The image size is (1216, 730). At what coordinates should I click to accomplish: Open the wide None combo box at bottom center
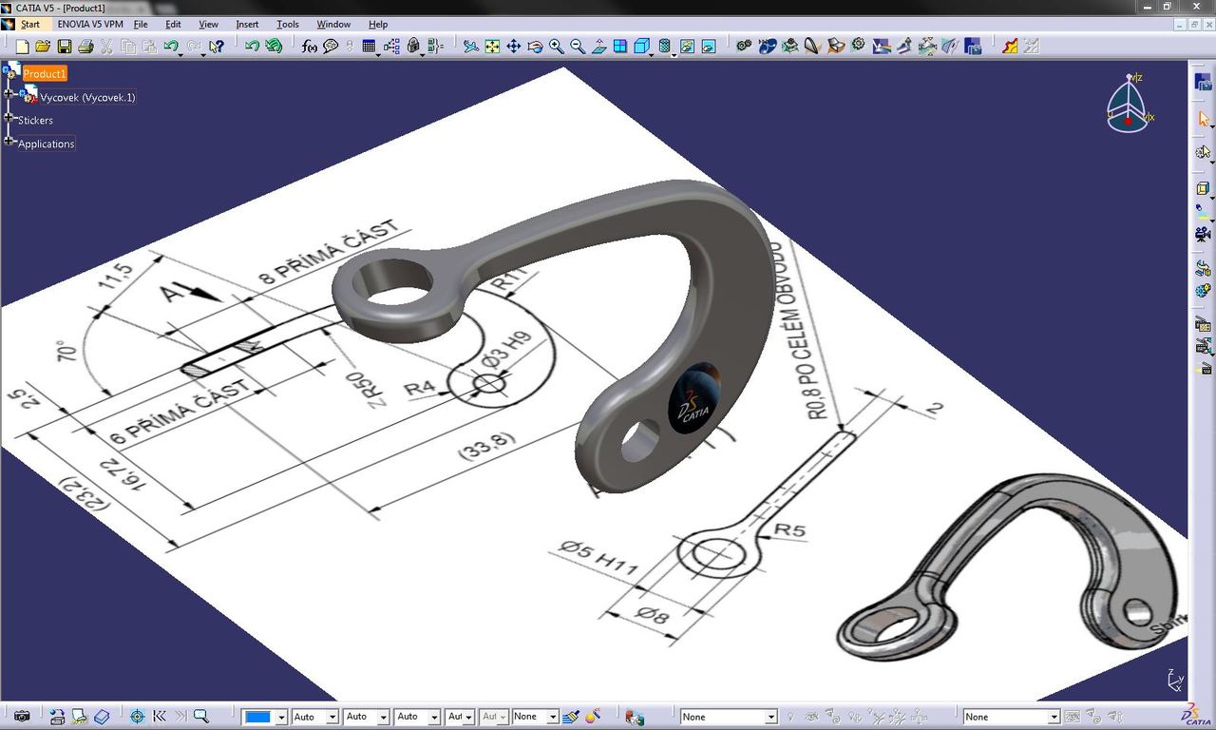[729, 717]
